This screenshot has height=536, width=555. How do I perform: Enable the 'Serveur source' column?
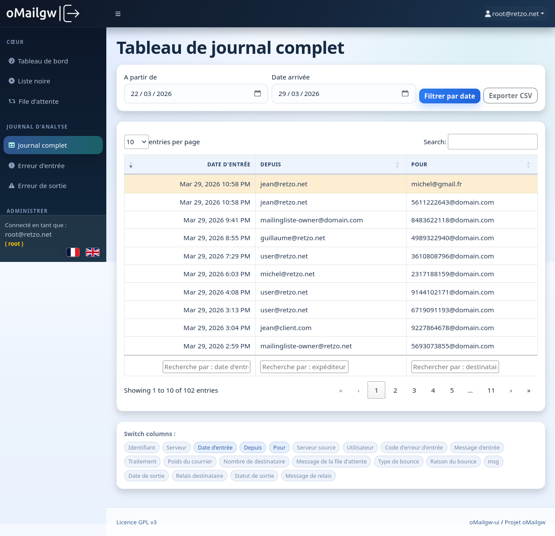click(x=316, y=447)
